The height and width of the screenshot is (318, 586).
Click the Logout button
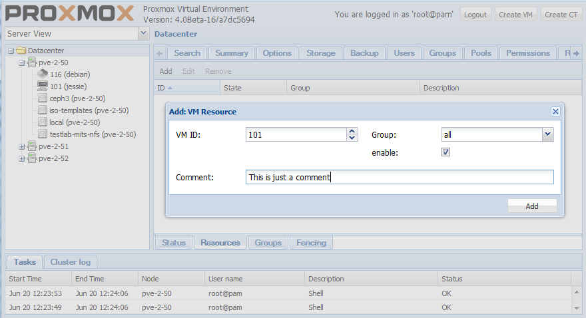tap(475, 15)
